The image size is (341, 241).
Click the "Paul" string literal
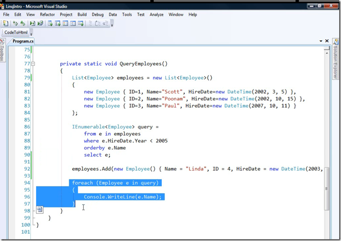coord(170,106)
